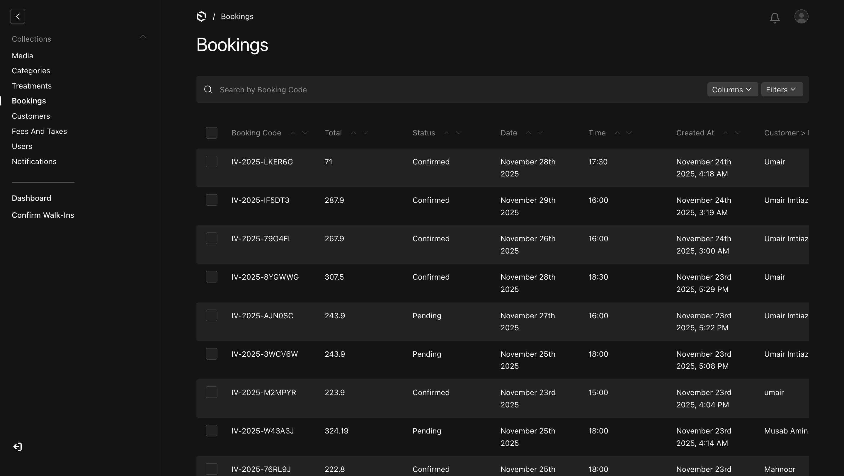This screenshot has height=476, width=844.
Task: Go to Customers in the sidebar
Action: (31, 116)
